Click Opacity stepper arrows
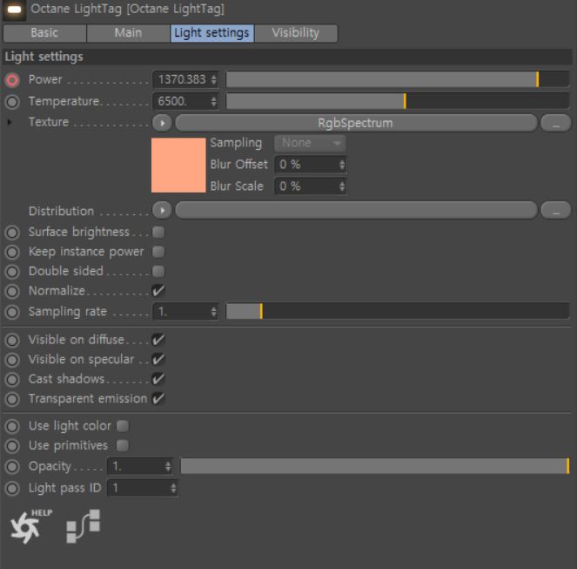Image resolution: width=577 pixels, height=569 pixels. [168, 466]
